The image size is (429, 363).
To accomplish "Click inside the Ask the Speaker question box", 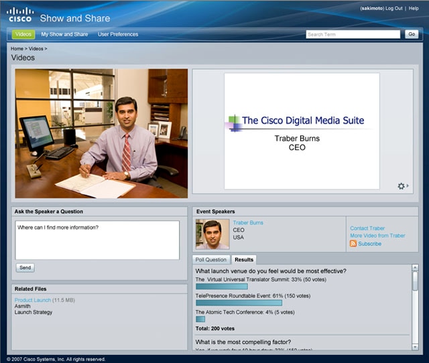I will [x=97, y=240].
